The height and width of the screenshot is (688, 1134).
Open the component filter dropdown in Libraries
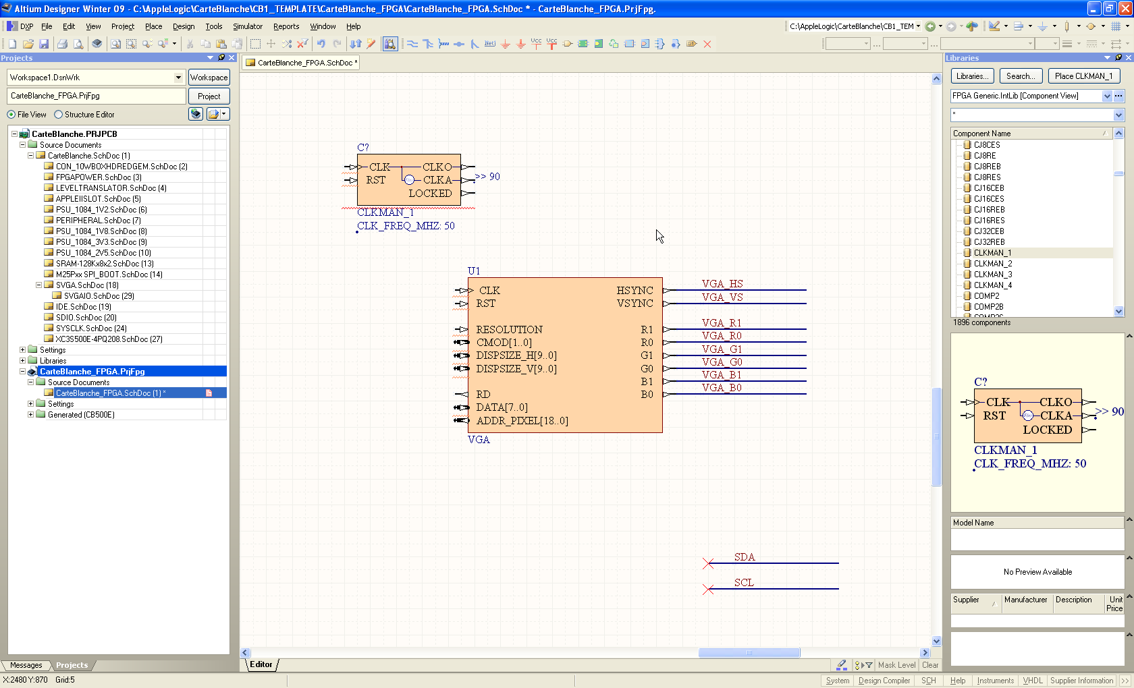coord(1118,115)
